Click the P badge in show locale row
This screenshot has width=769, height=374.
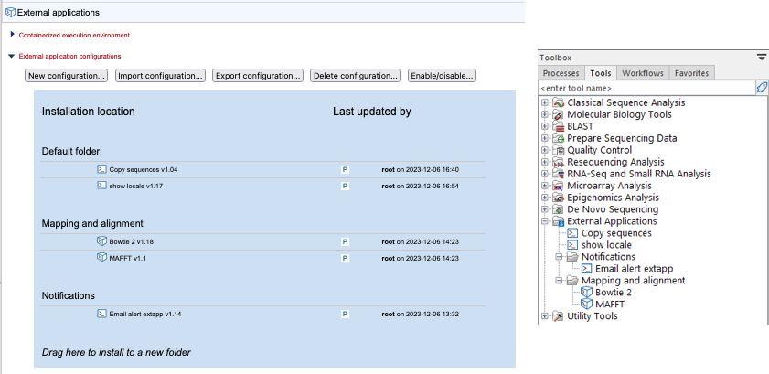click(x=345, y=187)
